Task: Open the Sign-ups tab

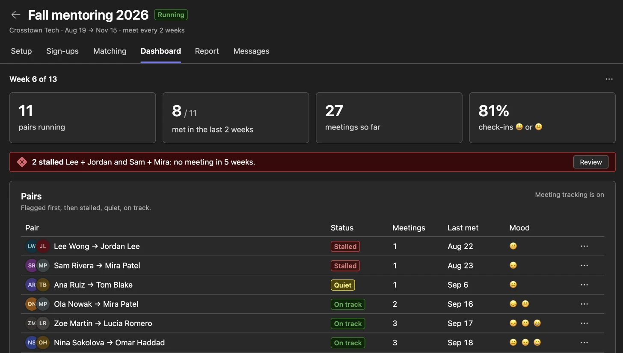Action: 62,51
